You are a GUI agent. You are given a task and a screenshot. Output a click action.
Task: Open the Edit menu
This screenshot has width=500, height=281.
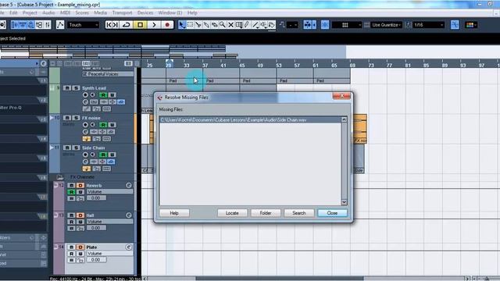point(13,12)
